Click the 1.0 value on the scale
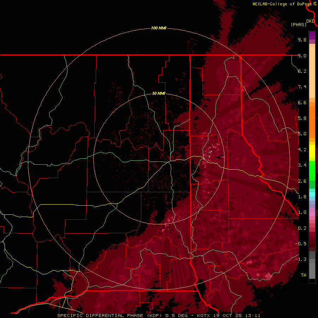The height and width of the screenshot is (318, 318). tap(302, 212)
